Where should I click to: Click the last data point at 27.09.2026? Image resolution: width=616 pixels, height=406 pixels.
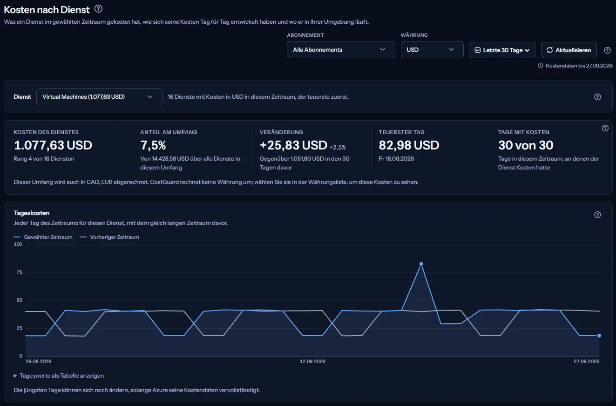tap(599, 336)
